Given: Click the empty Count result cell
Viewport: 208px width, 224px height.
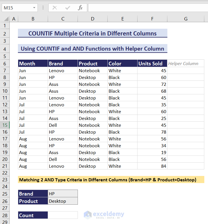Looking at the screenshot, I should 63,215.
